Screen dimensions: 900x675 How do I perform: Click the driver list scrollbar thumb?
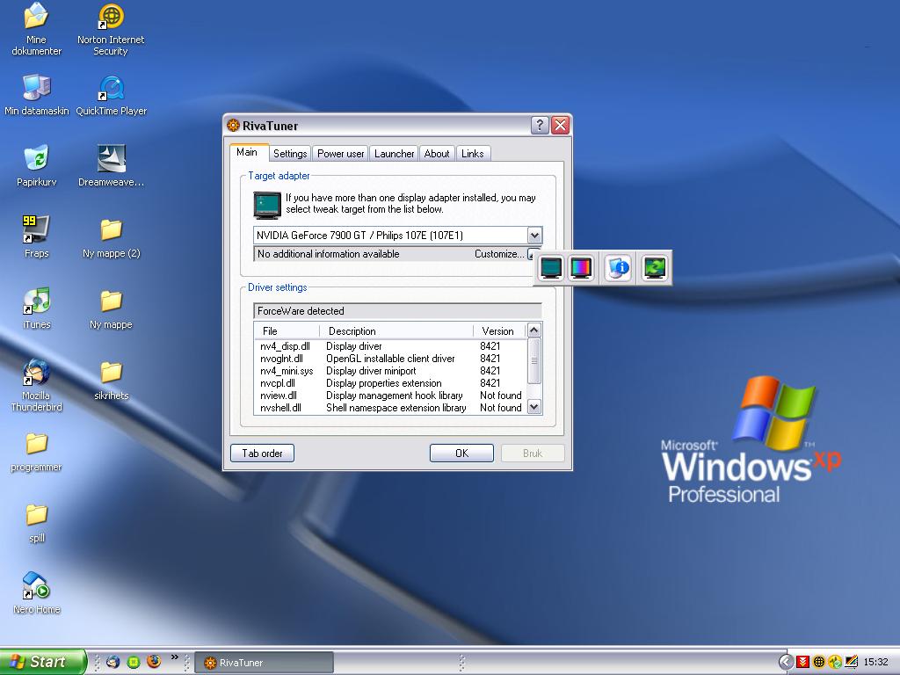tap(533, 361)
